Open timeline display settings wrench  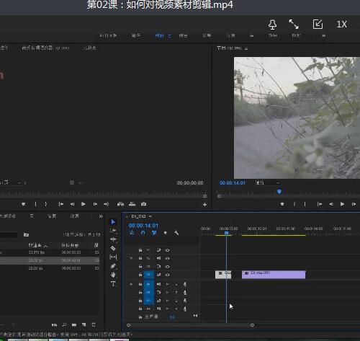coord(176,233)
